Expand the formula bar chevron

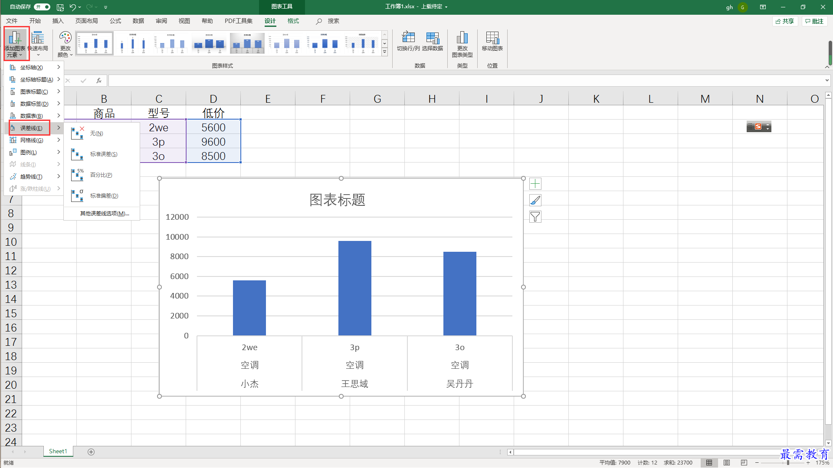pos(827,81)
